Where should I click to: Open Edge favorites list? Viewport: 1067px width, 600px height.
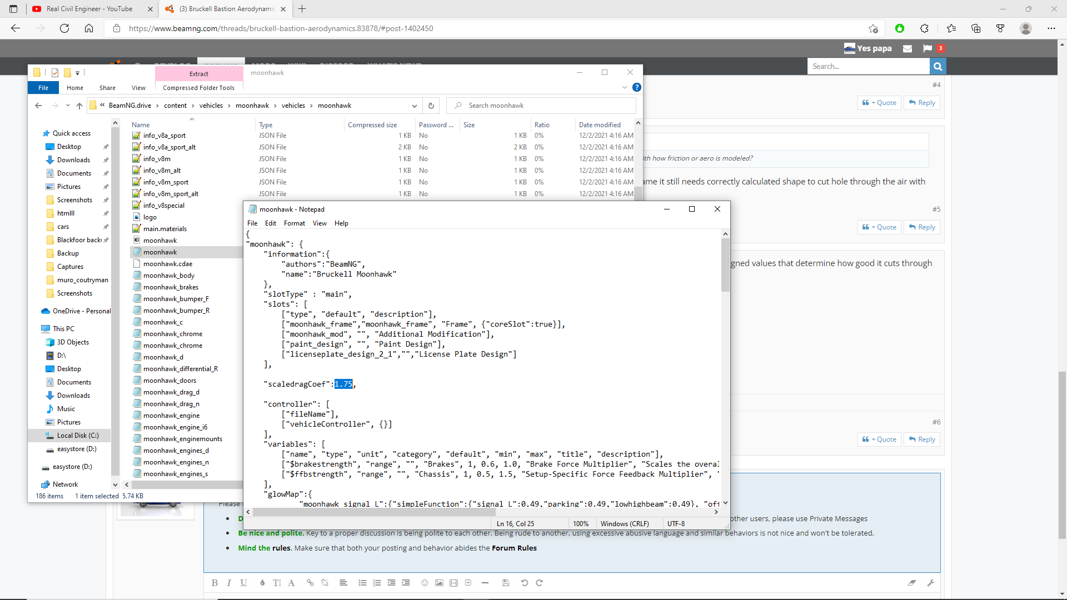tap(951, 28)
